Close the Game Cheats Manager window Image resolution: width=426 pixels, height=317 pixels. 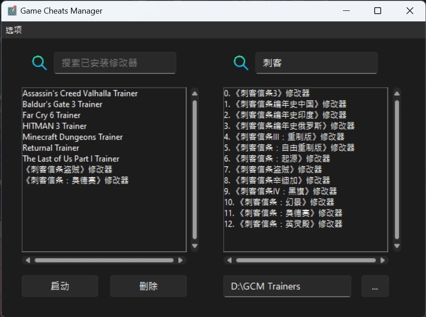pos(410,11)
